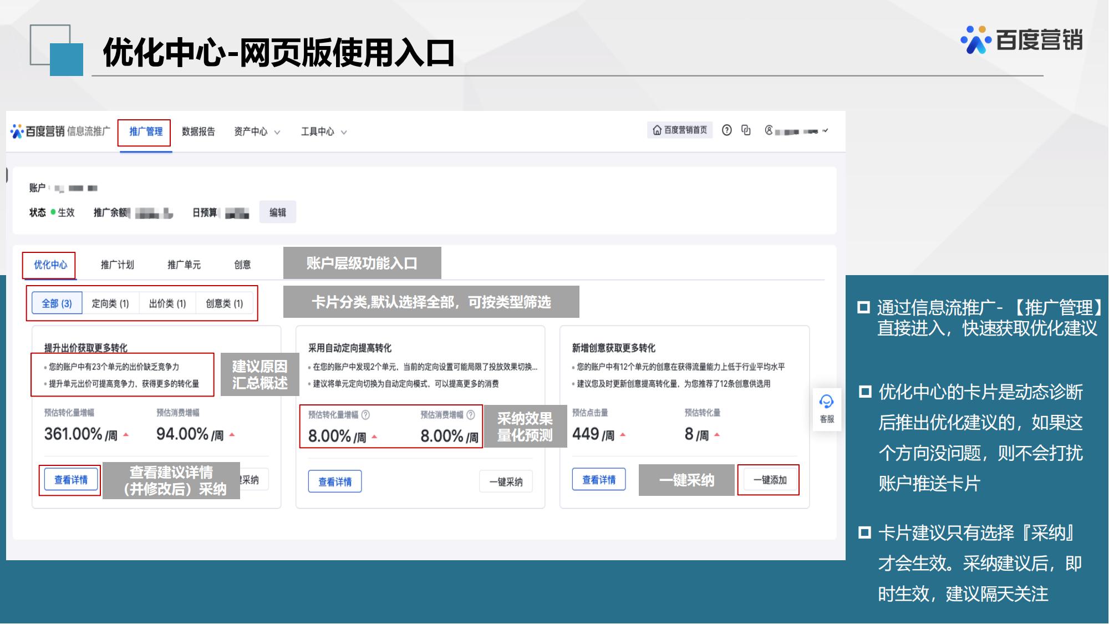This screenshot has height=624, width=1109.
Task: Click the 编辑 button beside 日预算
Action: tap(278, 212)
